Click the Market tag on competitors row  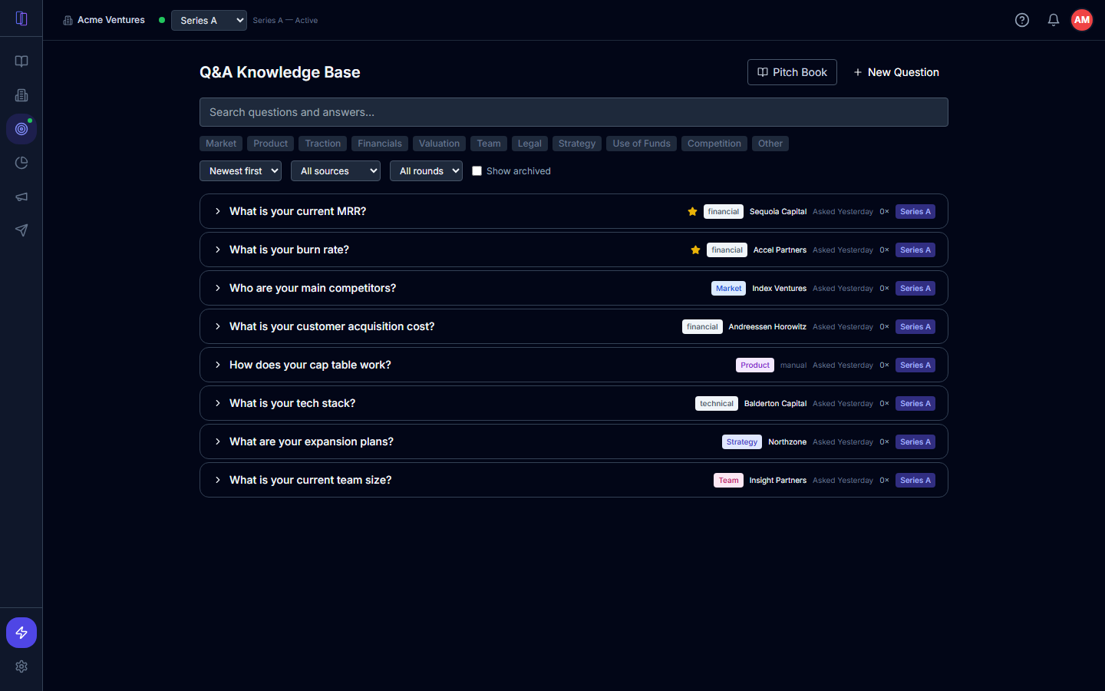pyautogui.click(x=729, y=289)
